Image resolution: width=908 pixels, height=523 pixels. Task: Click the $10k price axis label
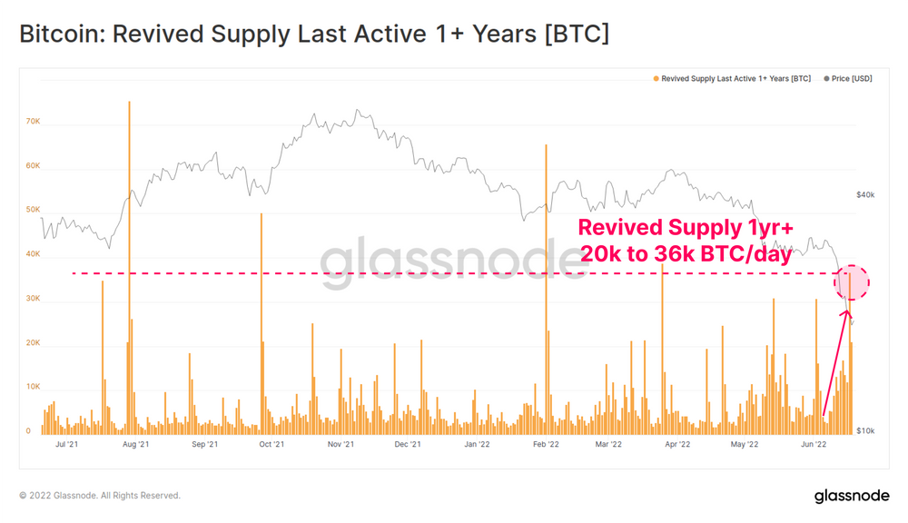pyautogui.click(x=865, y=431)
